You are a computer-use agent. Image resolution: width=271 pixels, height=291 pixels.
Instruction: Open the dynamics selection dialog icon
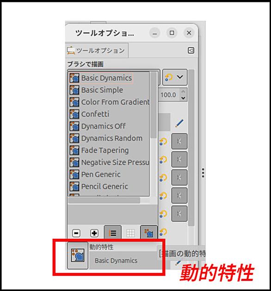[x=149, y=232]
